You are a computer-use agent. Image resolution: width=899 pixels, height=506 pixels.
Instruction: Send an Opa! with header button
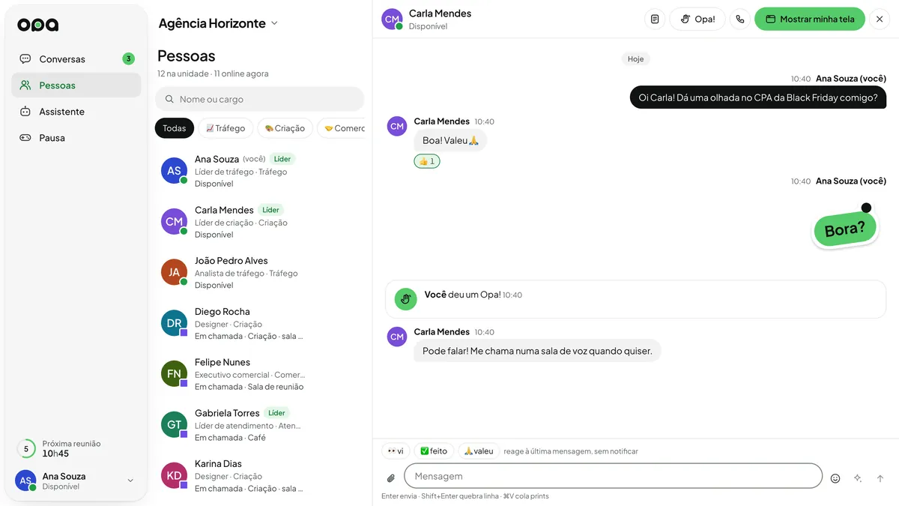(x=697, y=19)
